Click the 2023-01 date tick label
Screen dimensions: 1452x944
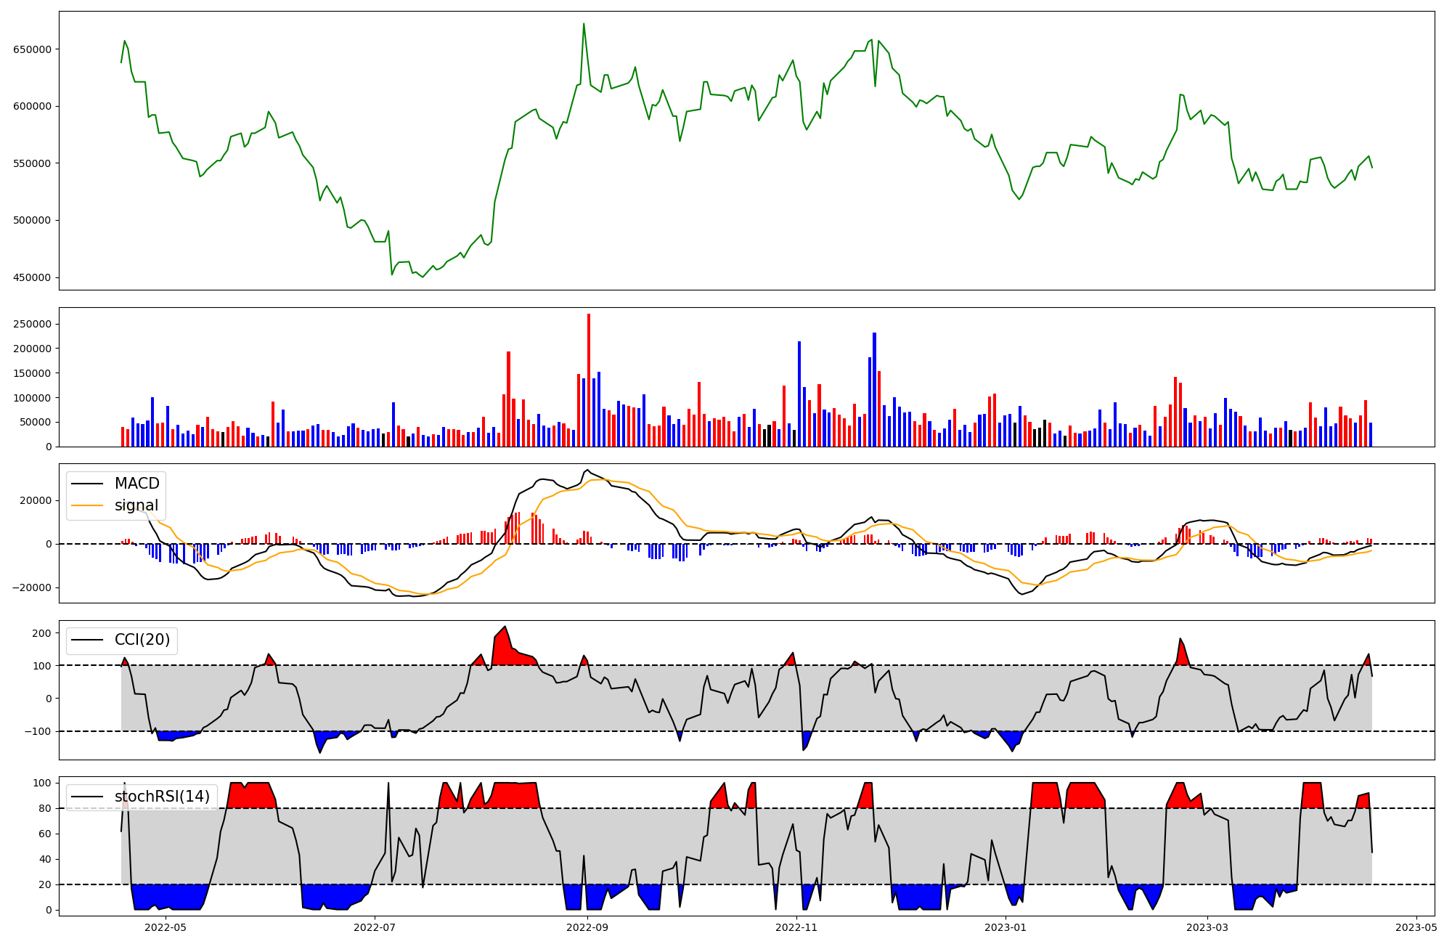click(1006, 927)
